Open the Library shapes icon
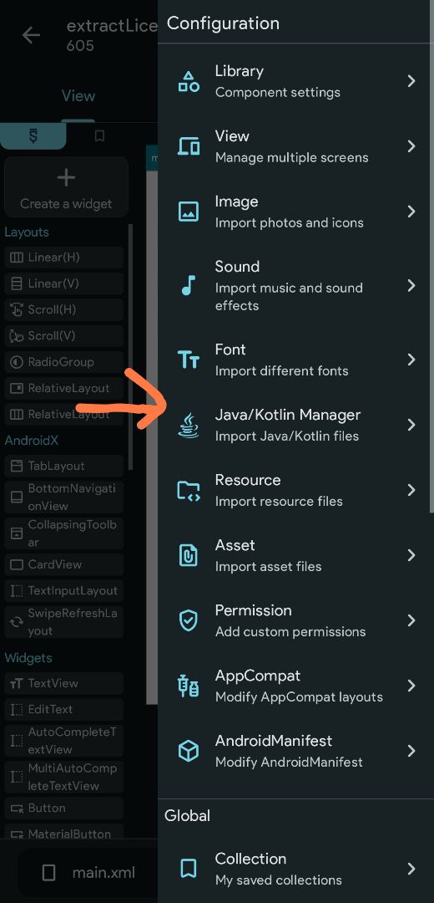The image size is (434, 903). (189, 81)
